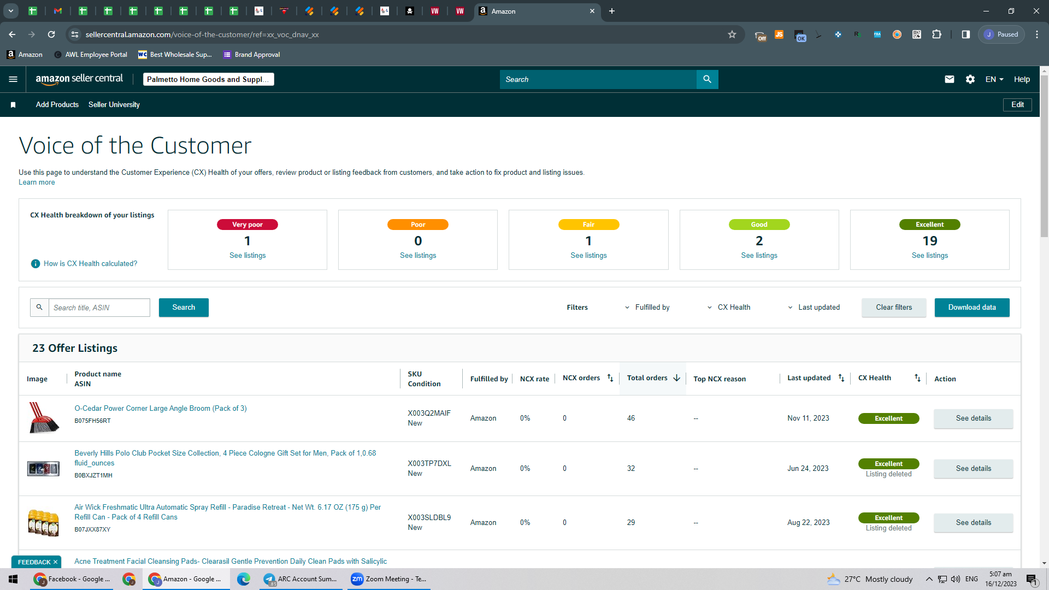
Task: Open Best Wholesale Sup... bookmark
Action: (175, 55)
